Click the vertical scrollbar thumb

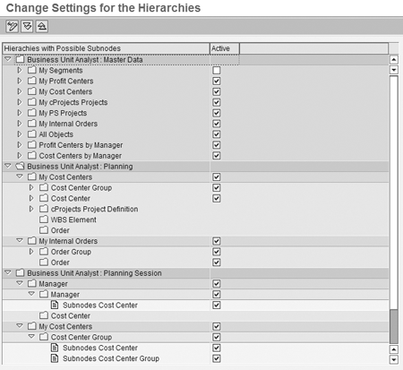click(394, 326)
